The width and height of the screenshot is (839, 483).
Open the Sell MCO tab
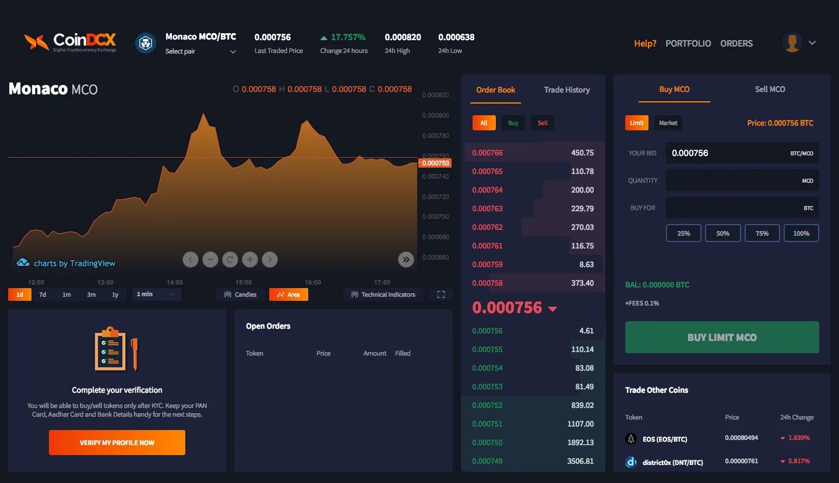click(x=770, y=89)
